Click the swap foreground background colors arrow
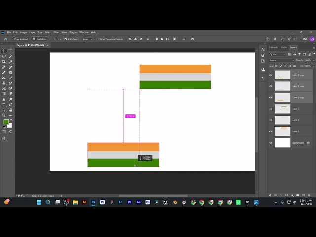 pyautogui.click(x=11, y=120)
